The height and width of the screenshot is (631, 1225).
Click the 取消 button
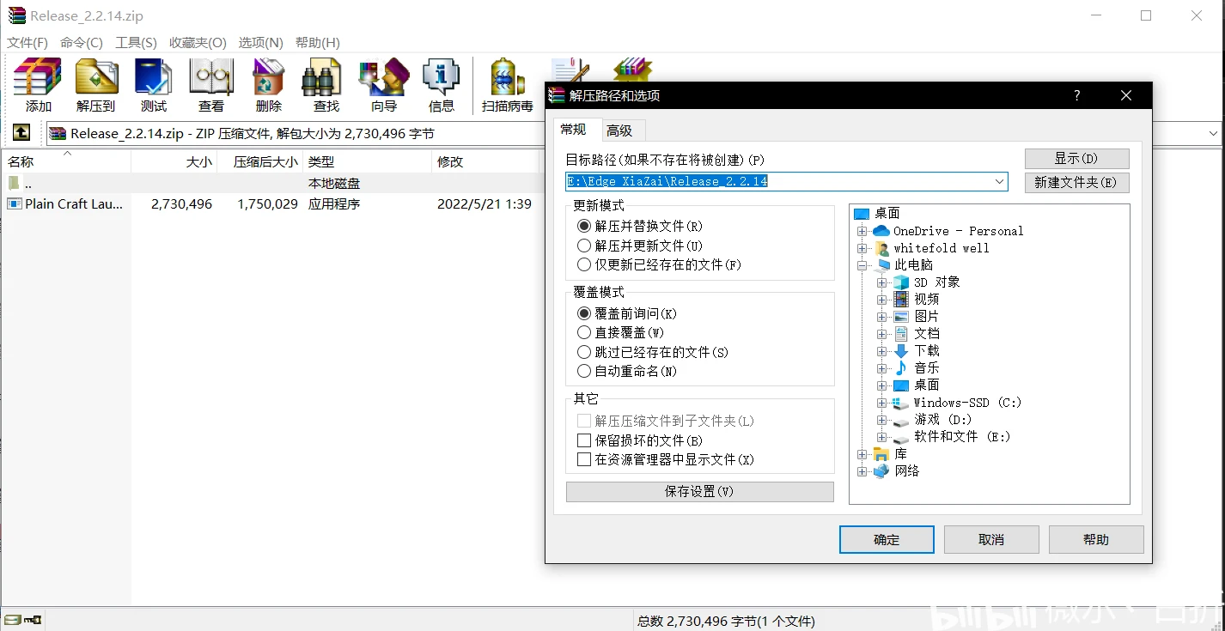(x=991, y=540)
